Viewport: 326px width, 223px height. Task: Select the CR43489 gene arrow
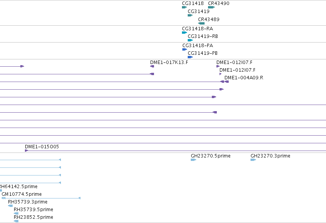[x=201, y=23]
